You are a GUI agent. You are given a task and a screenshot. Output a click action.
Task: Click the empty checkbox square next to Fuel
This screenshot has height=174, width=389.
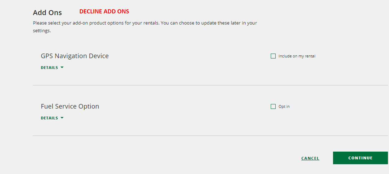(273, 107)
